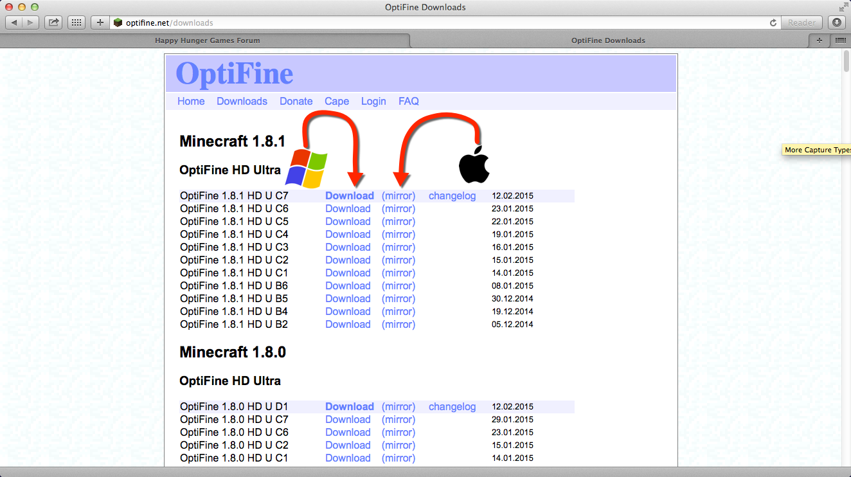Image resolution: width=851 pixels, height=477 pixels.
Task: Download OptiFine 1.8.0 HD U C6
Action: (348, 433)
